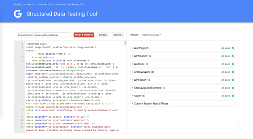Click the All good status for hatom

[x=226, y=96]
